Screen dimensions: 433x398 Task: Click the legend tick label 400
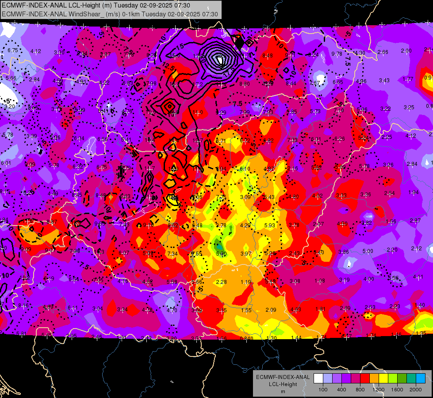[341, 390]
